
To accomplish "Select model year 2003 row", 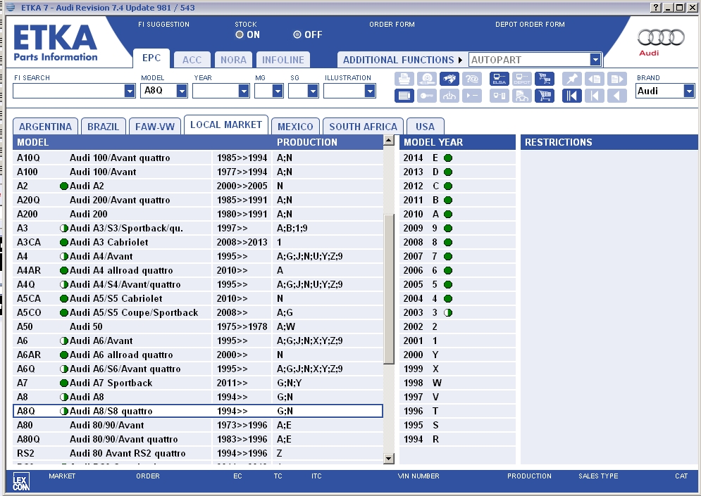I will (x=457, y=312).
